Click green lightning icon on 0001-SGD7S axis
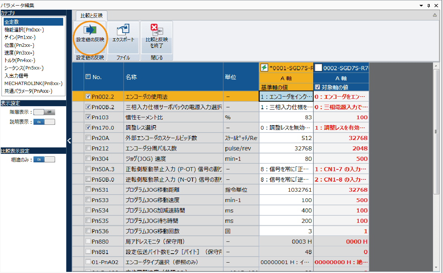 [264, 68]
